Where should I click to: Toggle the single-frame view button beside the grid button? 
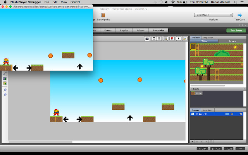coord(154,39)
